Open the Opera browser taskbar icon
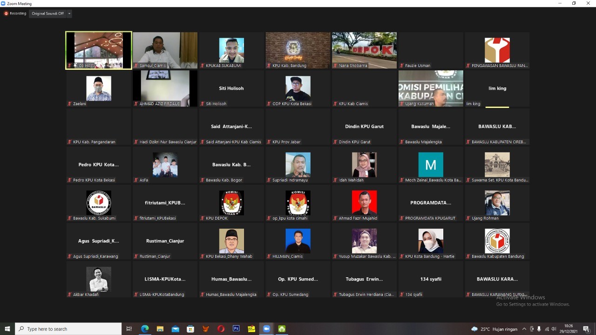 (221, 329)
